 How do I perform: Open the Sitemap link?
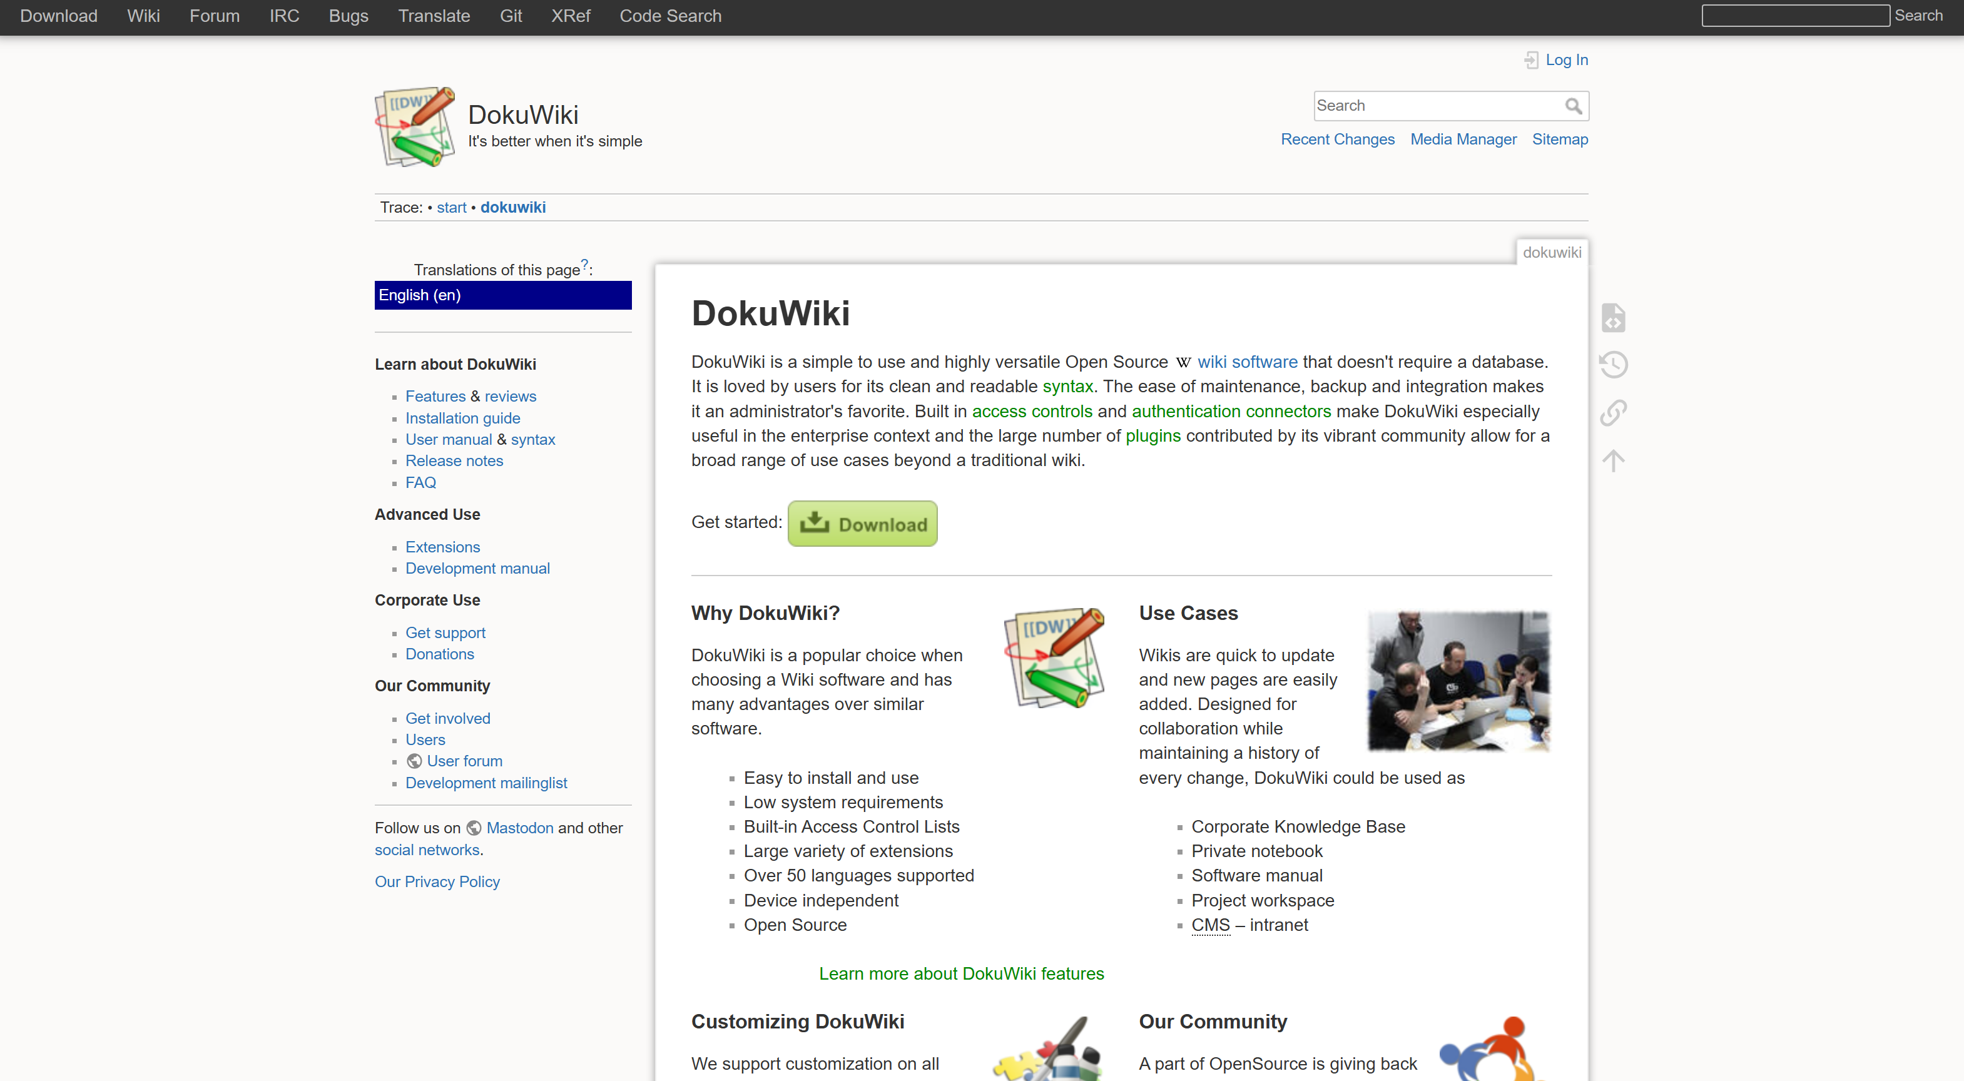click(1560, 140)
